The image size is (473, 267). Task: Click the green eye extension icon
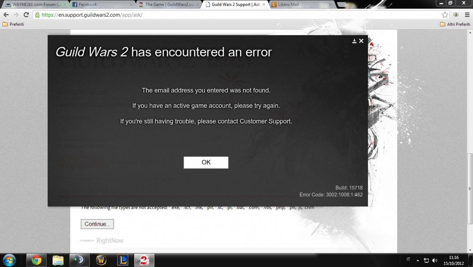pos(456,15)
